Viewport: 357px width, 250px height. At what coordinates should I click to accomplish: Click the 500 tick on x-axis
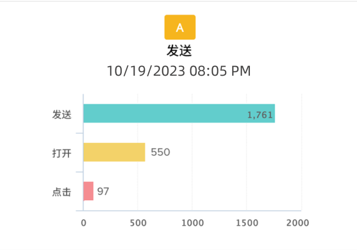pyautogui.click(x=138, y=222)
